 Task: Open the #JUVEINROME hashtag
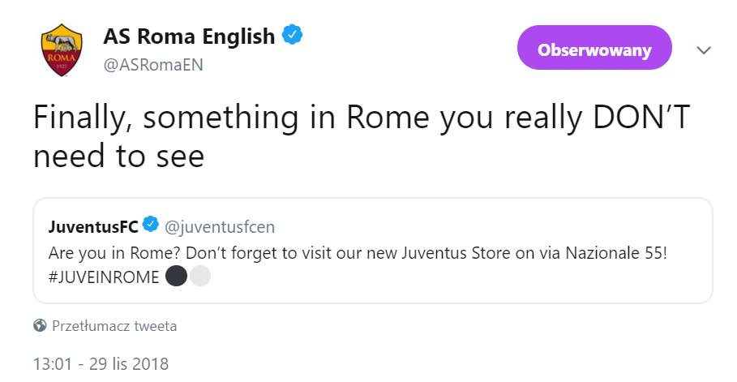coord(104,277)
